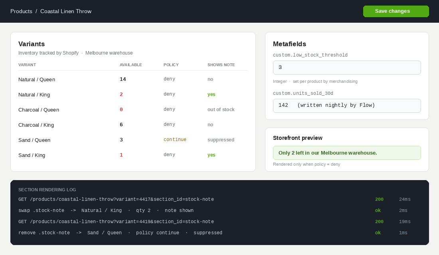Screen dimensions: 439x255
Task: Click available count 3 for Sand / Queen
Action: [121, 139]
